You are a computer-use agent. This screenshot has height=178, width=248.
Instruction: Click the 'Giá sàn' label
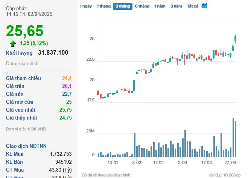click(x=15, y=94)
